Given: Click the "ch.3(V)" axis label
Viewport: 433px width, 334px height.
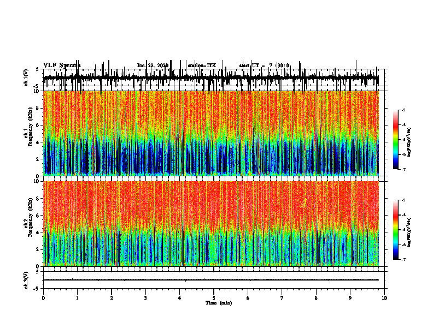Looking at the screenshot, I should pos(26,280).
